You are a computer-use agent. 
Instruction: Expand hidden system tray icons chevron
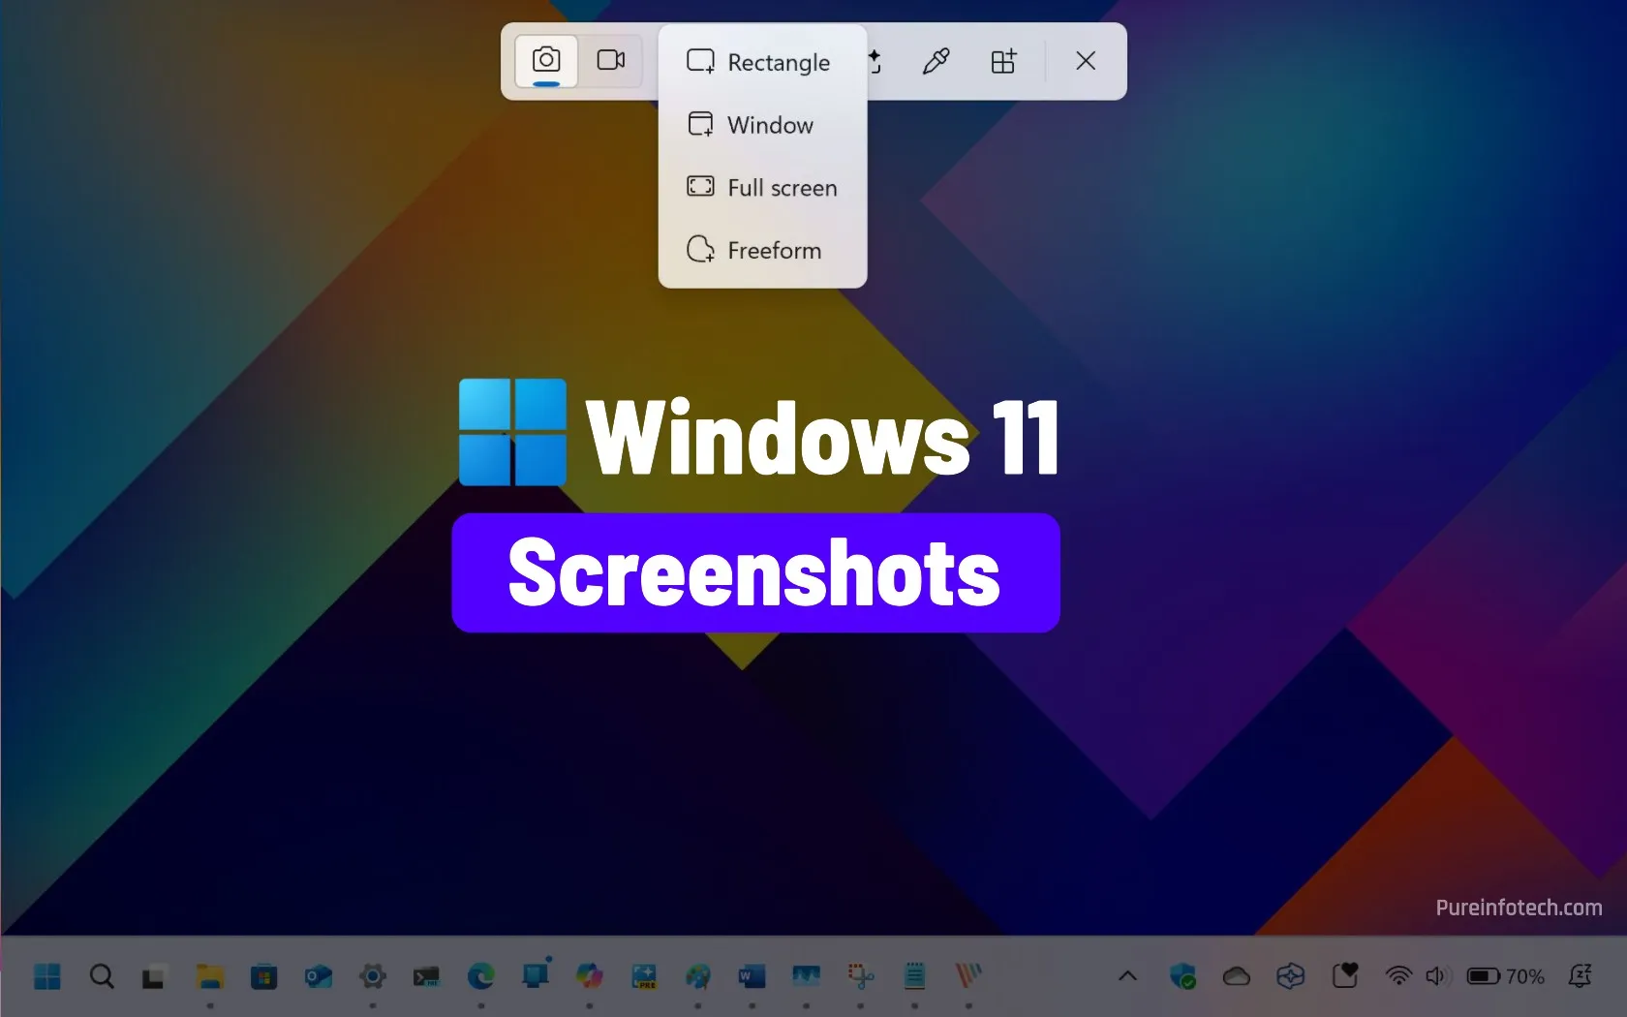(x=1127, y=976)
